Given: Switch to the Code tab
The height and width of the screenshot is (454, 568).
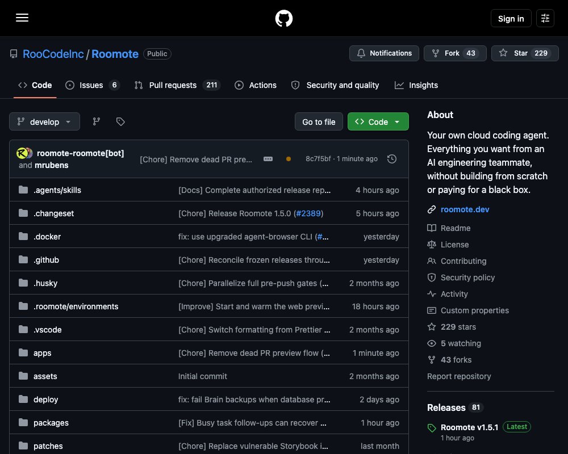Looking at the screenshot, I should pos(35,85).
